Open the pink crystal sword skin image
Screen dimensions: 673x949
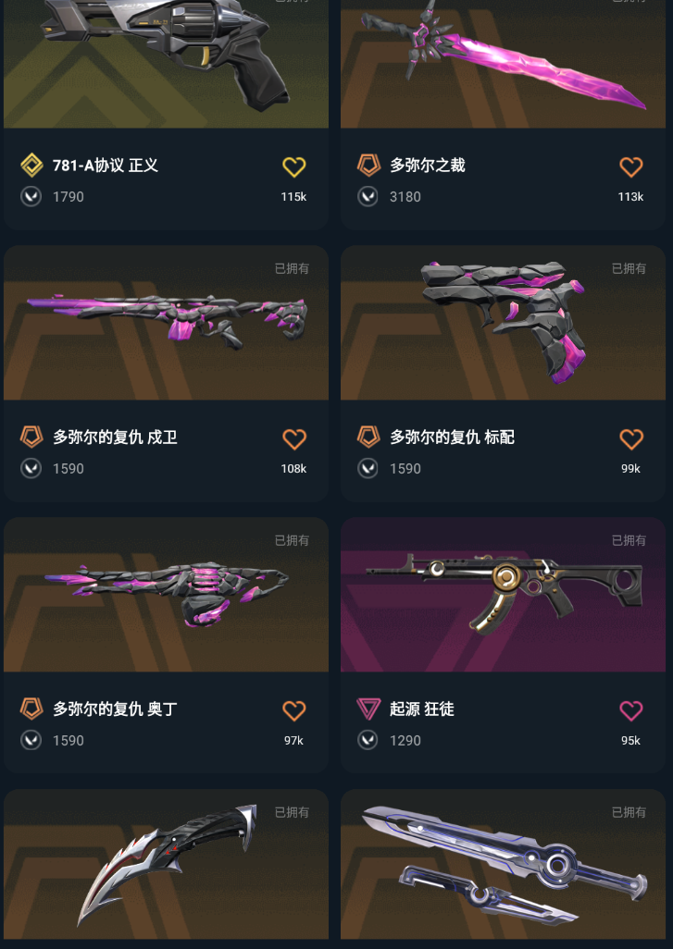(503, 64)
